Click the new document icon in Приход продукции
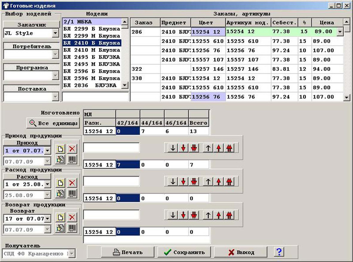 tap(60, 149)
